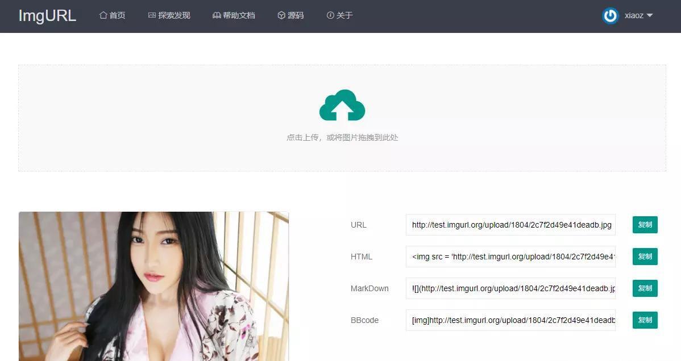Click the xiaoz user avatar icon
The width and height of the screenshot is (681, 361).
click(610, 16)
